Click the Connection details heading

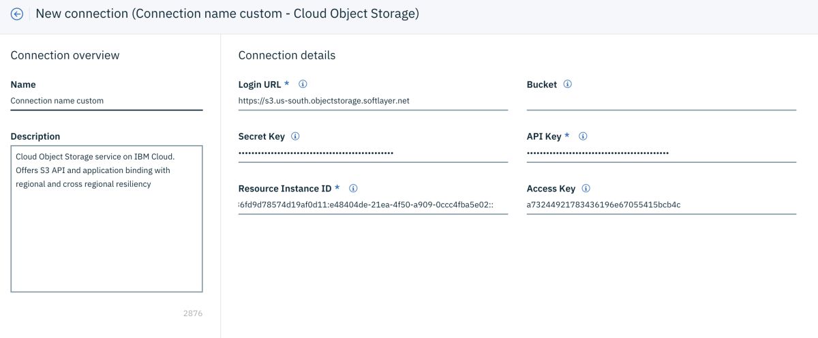tap(287, 55)
